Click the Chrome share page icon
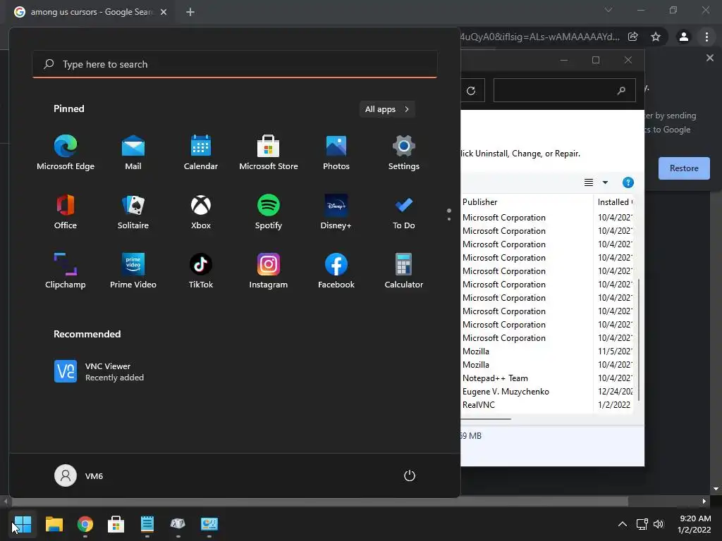The width and height of the screenshot is (722, 541). point(633,37)
